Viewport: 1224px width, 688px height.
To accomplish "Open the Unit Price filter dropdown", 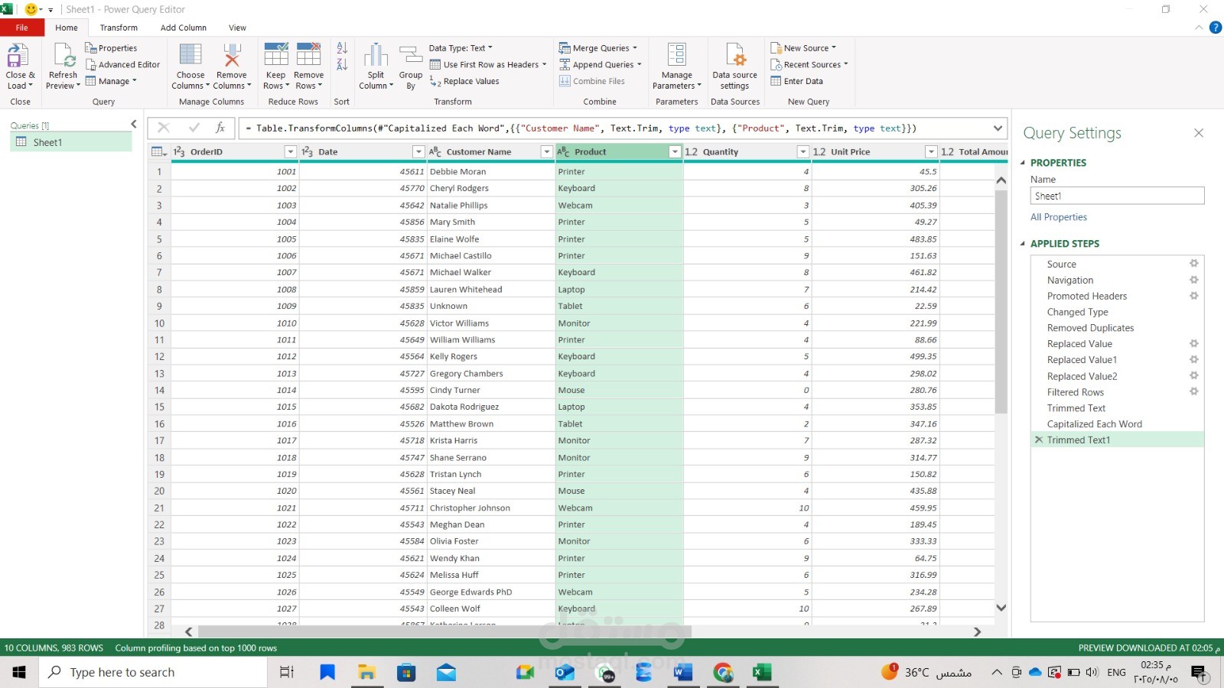I will 931,151.
